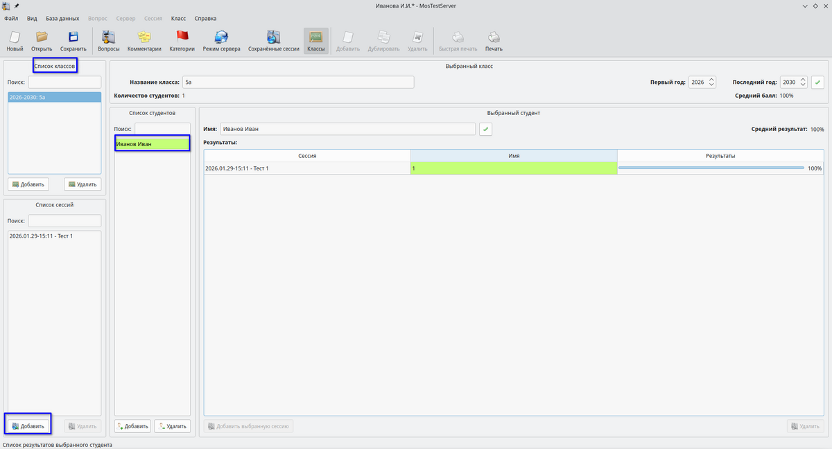Switch to Режим сервера mode

coord(221,41)
